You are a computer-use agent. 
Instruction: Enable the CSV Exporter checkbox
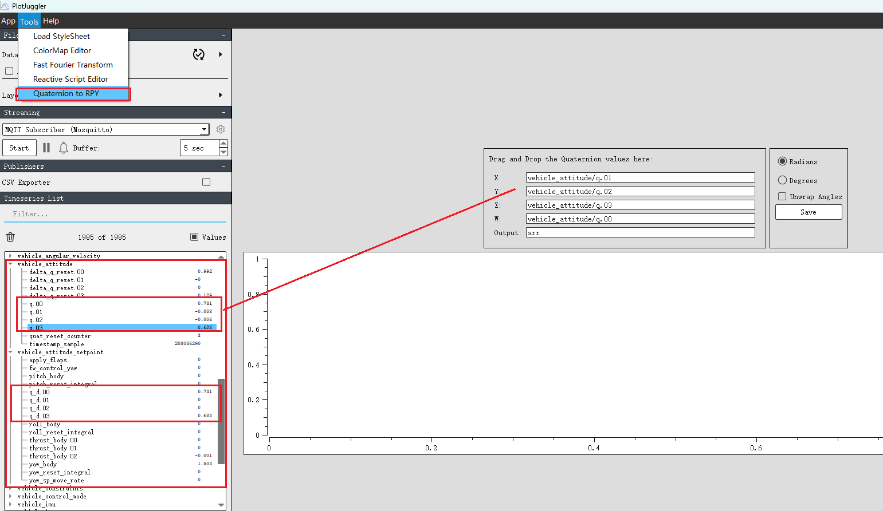tap(206, 182)
